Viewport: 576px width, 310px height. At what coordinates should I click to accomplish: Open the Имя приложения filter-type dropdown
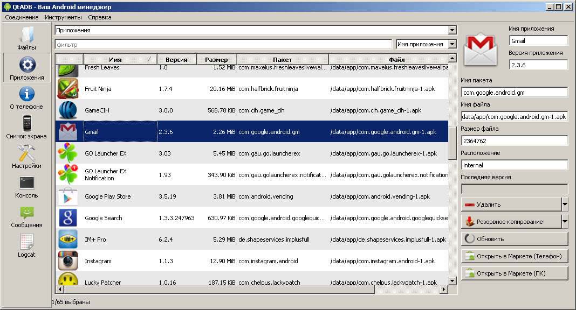pos(452,44)
